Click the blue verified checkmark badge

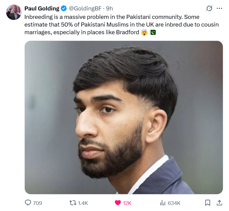tap(64, 8)
